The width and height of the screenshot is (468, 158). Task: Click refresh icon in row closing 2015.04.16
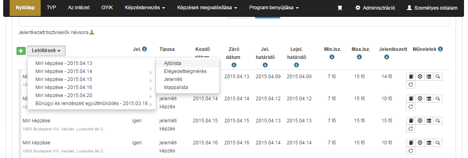pyautogui.click(x=411, y=150)
